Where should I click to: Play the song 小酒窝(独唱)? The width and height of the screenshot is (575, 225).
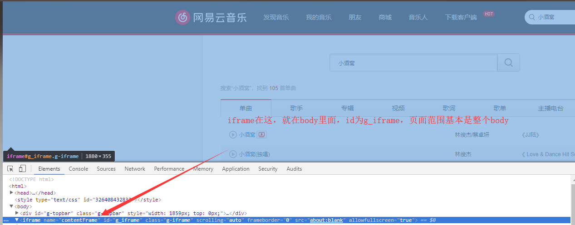(x=233, y=154)
